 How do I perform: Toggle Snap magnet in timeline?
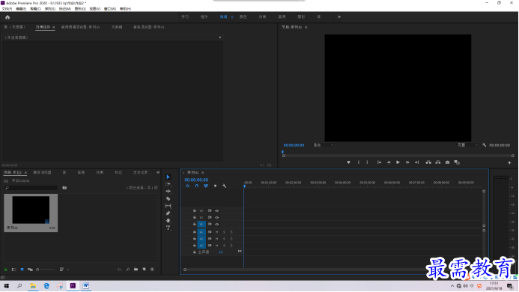tap(197, 186)
